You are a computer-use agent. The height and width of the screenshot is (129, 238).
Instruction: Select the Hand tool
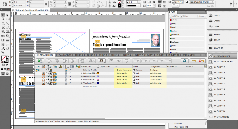point(7,48)
